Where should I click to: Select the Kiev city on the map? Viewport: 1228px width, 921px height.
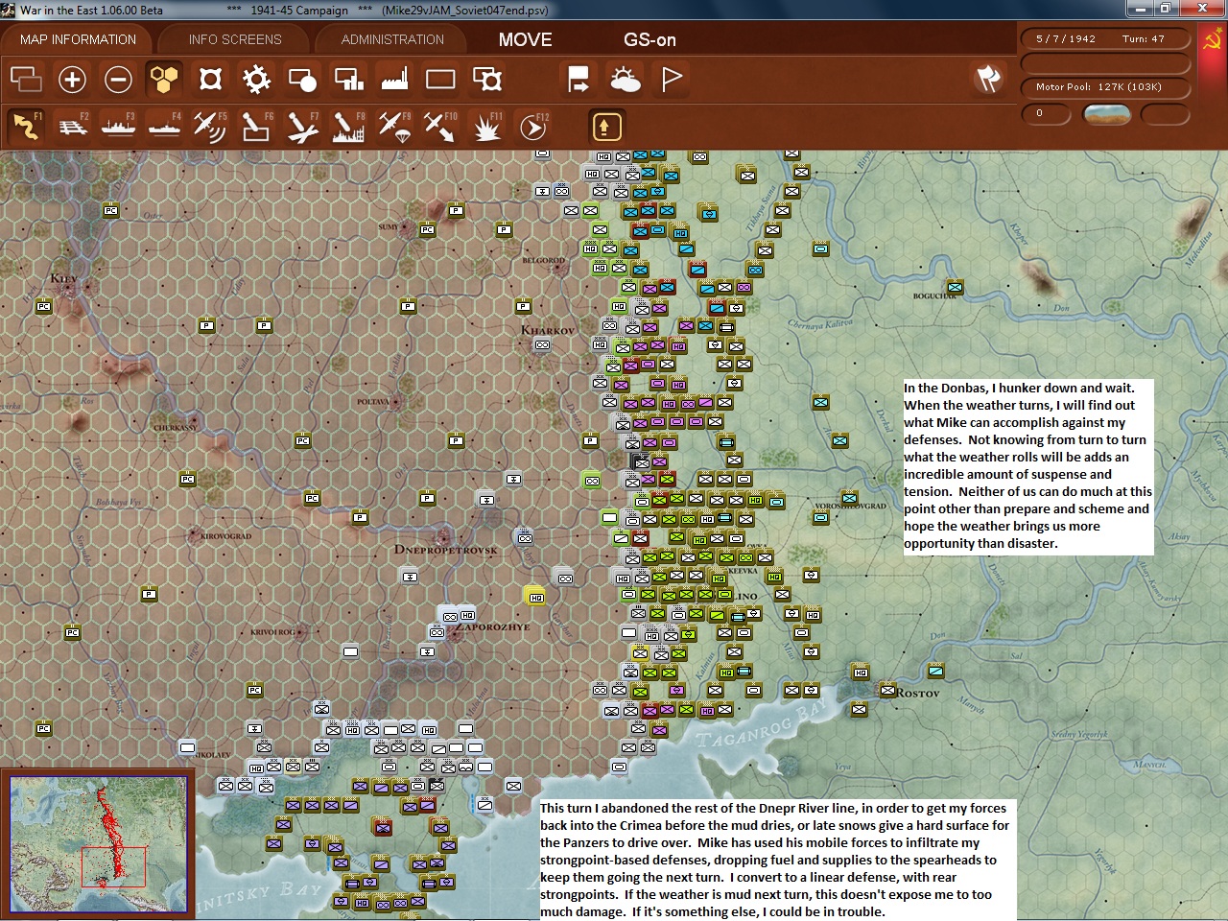[63, 279]
